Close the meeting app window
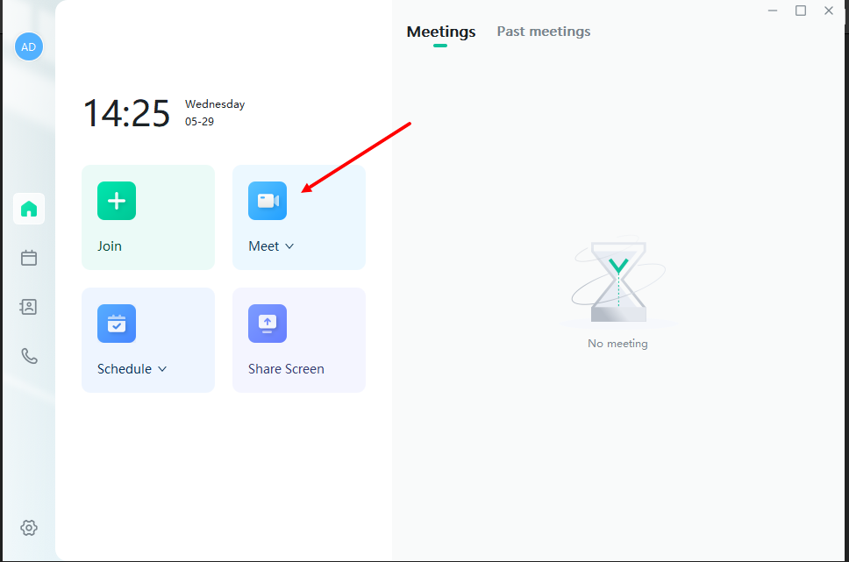Screen dimensions: 849x562 pos(829,11)
